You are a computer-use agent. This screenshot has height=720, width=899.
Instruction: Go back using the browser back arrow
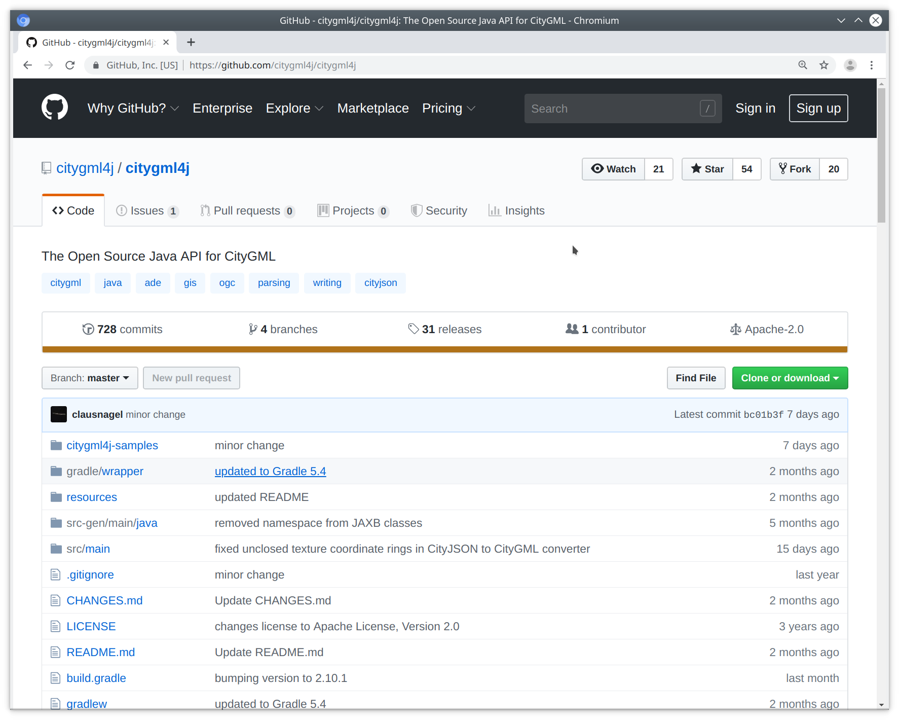[x=28, y=65]
